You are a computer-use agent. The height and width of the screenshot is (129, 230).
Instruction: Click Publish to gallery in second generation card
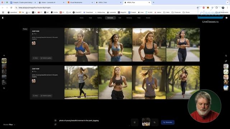(46, 96)
